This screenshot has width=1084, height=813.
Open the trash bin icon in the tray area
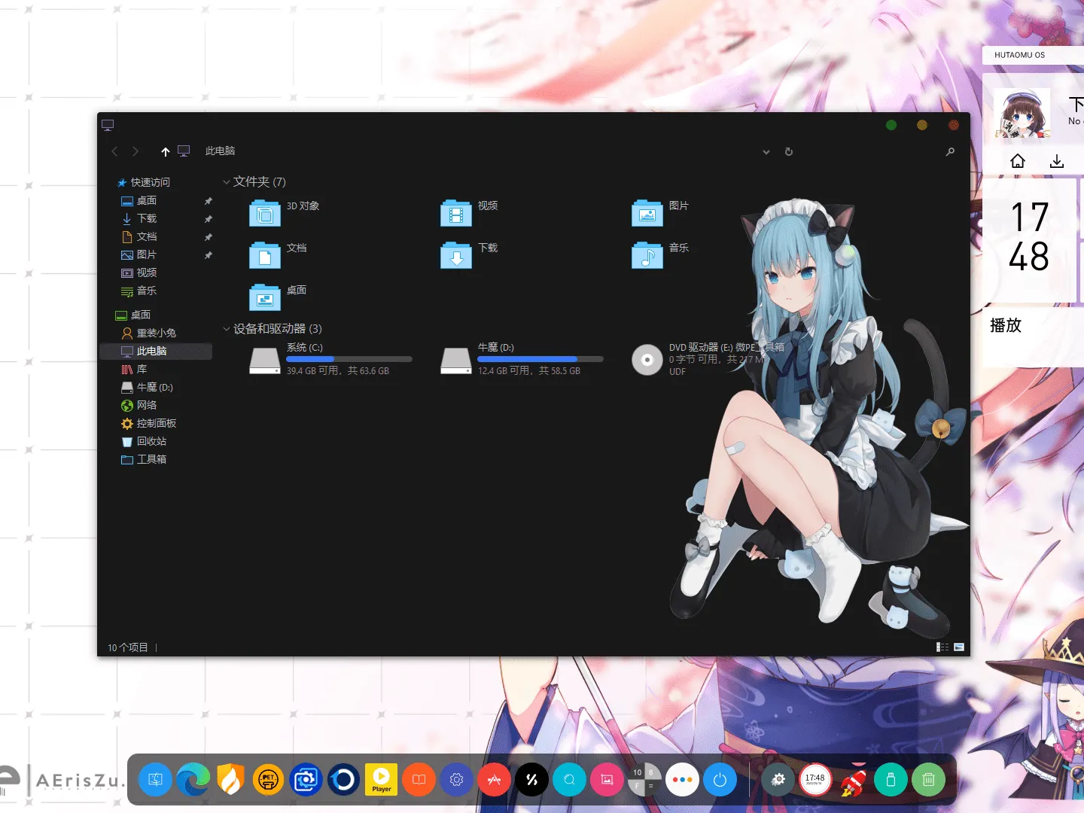[929, 780]
